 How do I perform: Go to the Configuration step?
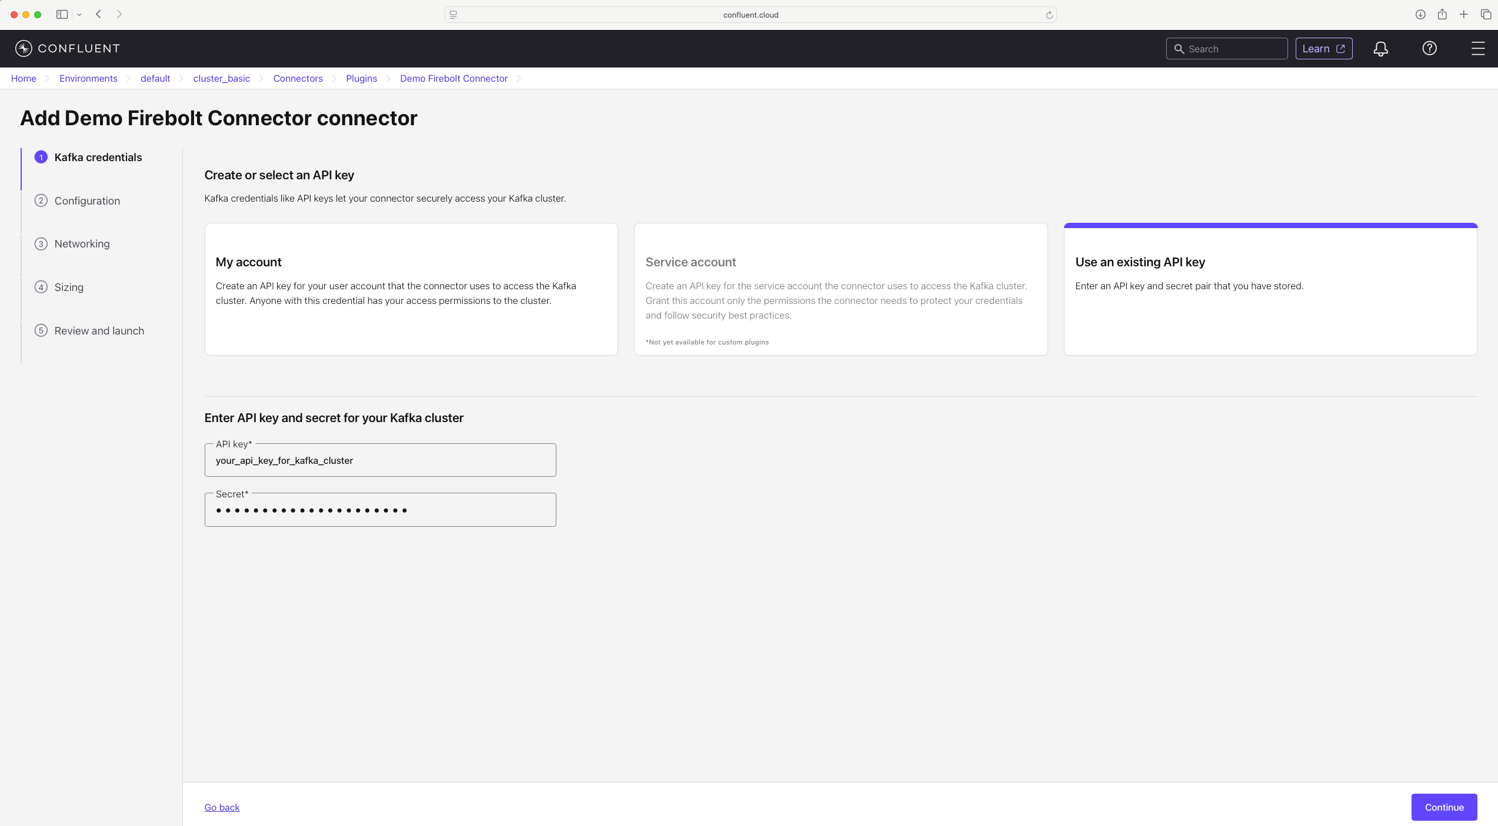(87, 200)
